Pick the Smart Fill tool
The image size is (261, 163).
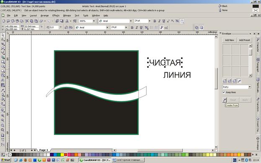pos(3,57)
